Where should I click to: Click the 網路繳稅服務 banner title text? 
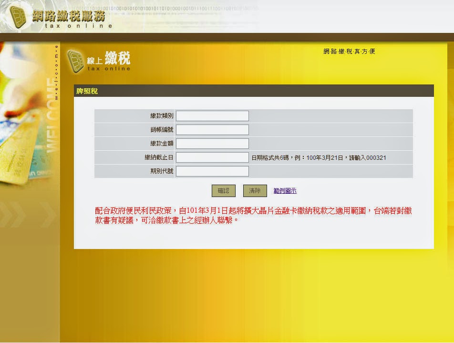tap(68, 15)
